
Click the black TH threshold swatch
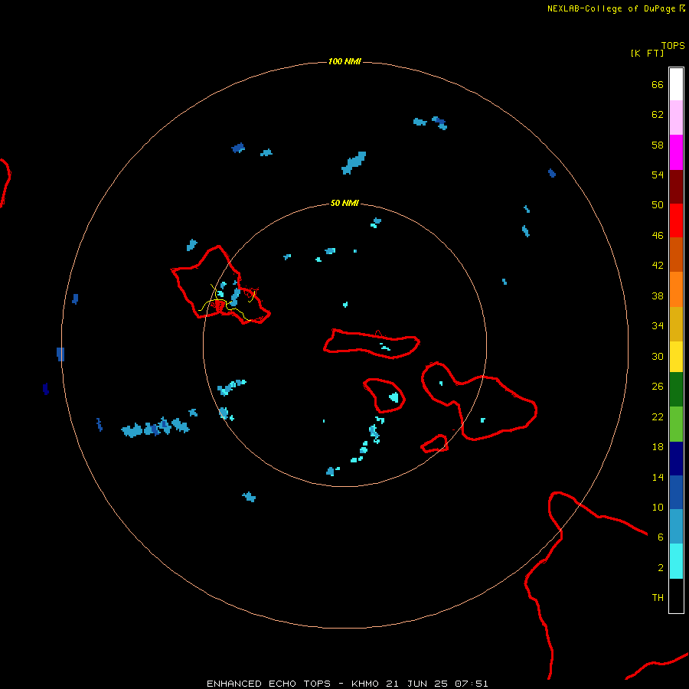click(x=676, y=596)
